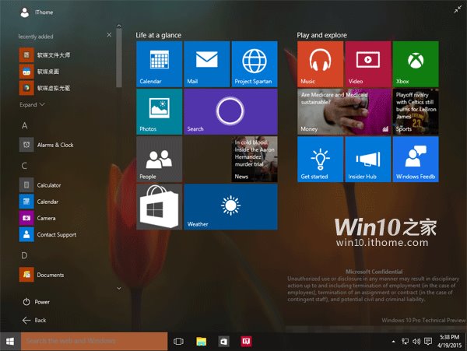
Task: Open Contact Support app
Action: coord(48,234)
